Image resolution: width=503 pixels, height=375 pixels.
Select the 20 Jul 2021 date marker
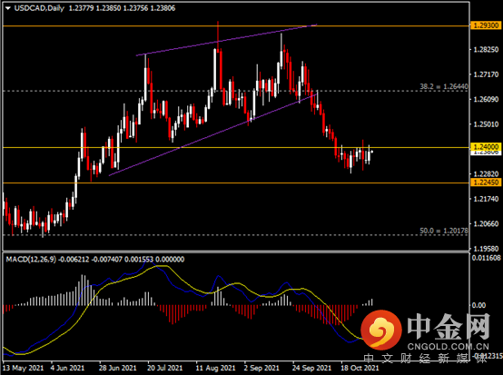tap(165, 368)
